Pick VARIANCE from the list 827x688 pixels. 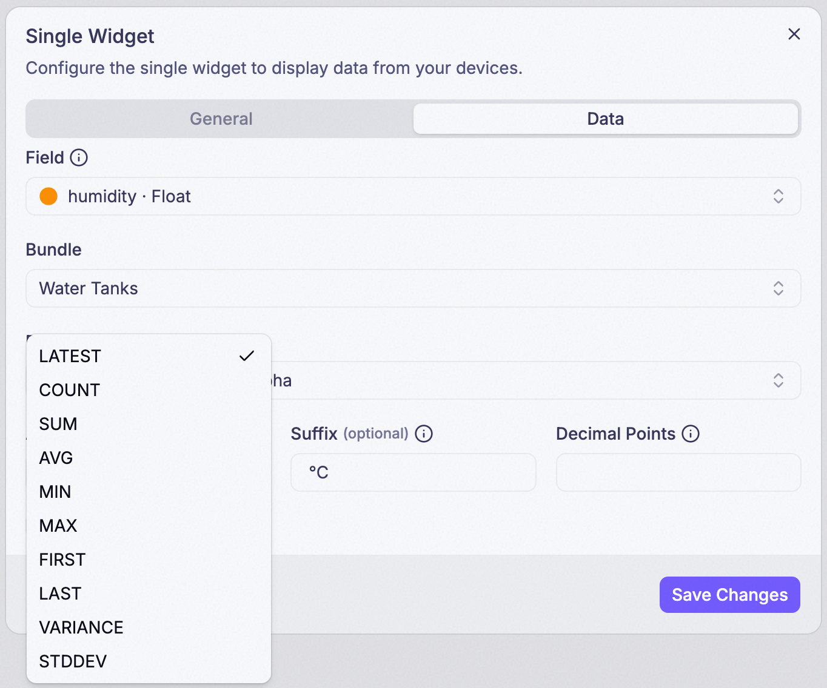coord(149,627)
